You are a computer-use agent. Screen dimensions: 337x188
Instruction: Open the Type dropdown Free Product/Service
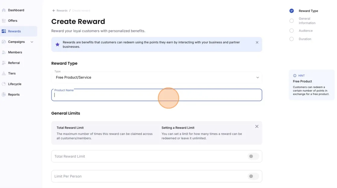pos(157,77)
